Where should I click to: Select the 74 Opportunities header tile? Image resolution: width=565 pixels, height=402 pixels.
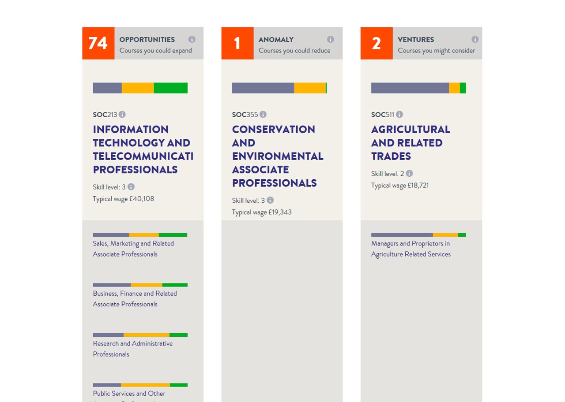[98, 43]
